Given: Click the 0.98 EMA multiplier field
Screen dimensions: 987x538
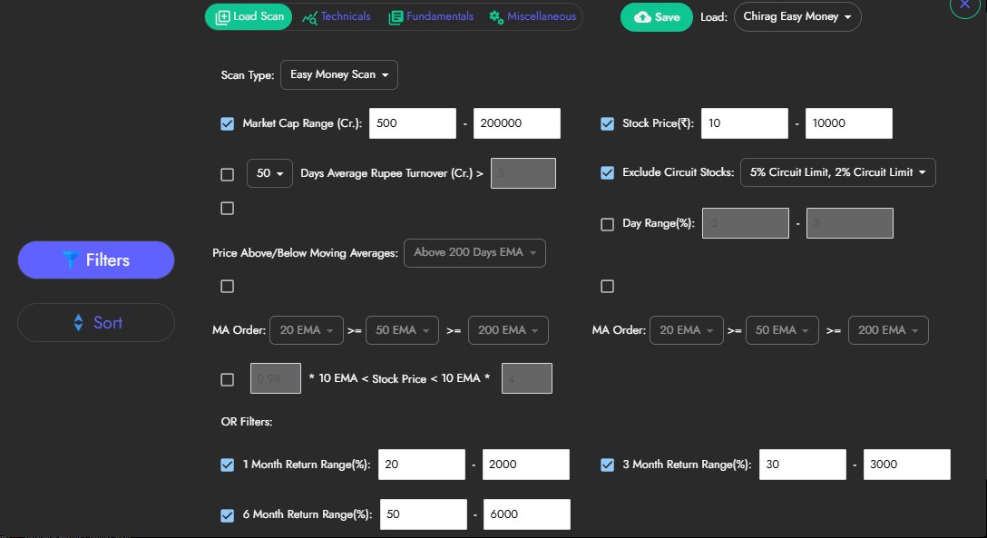Looking at the screenshot, I should pos(276,378).
